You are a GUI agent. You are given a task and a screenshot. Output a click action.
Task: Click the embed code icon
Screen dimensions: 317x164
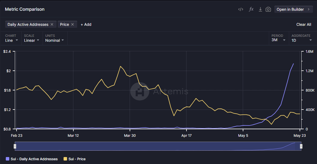click(x=241, y=9)
